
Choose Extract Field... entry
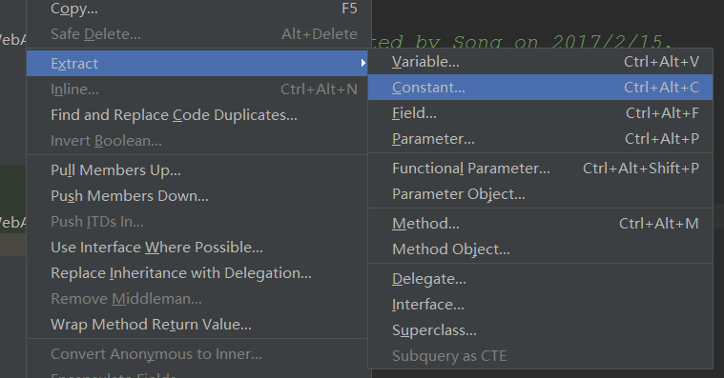click(x=540, y=113)
